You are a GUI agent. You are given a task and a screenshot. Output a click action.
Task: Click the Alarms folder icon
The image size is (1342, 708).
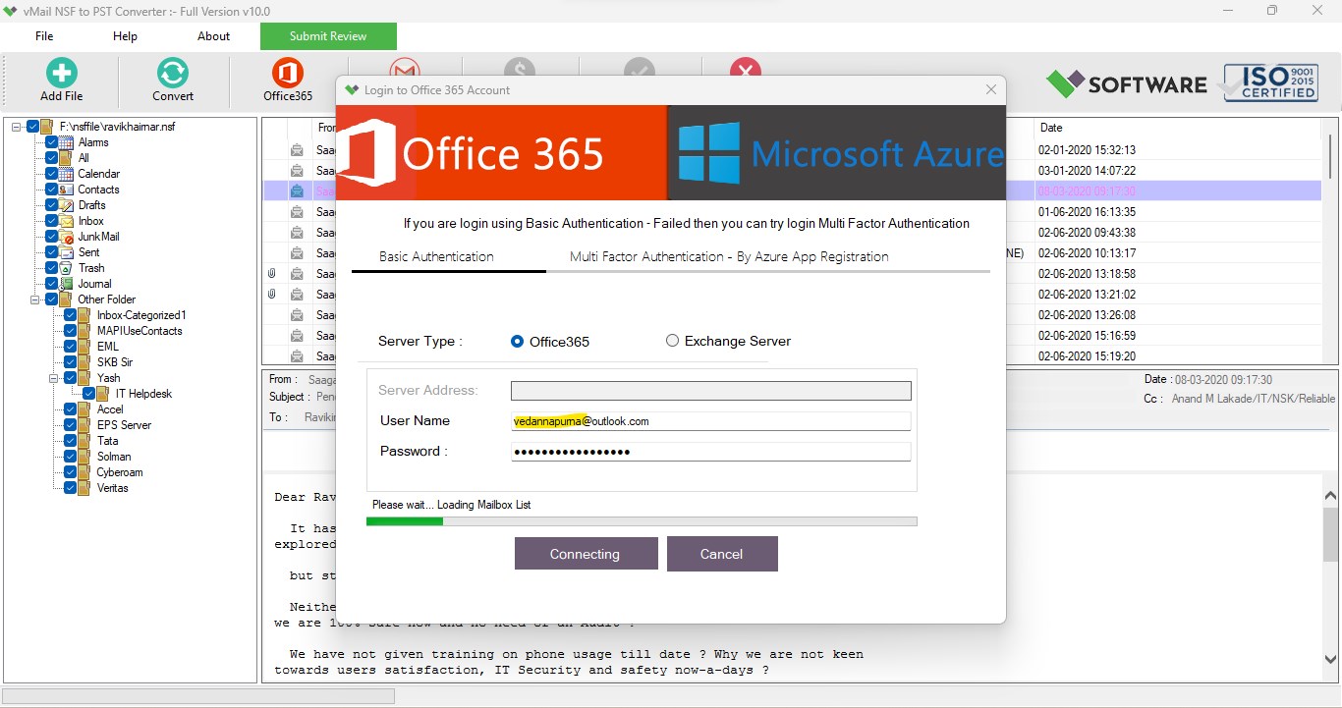(x=66, y=142)
